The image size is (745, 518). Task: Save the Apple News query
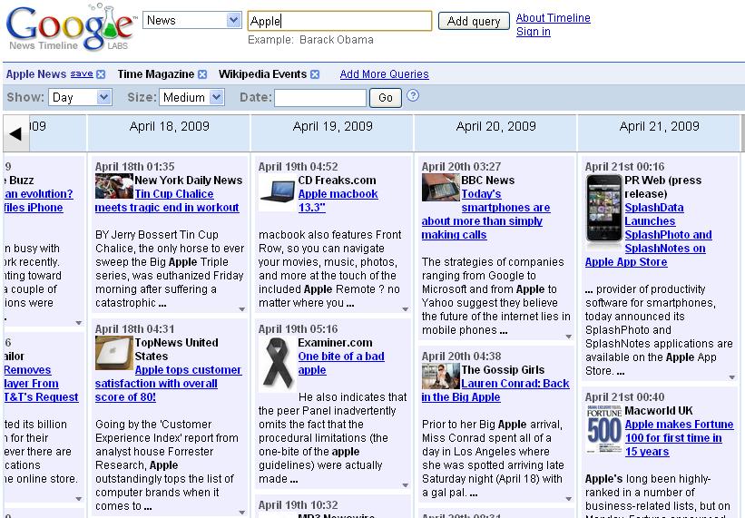82,73
